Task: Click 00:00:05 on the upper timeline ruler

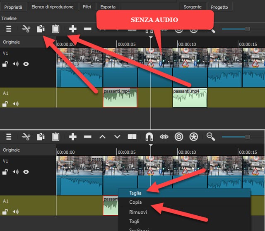Action: click(x=127, y=44)
